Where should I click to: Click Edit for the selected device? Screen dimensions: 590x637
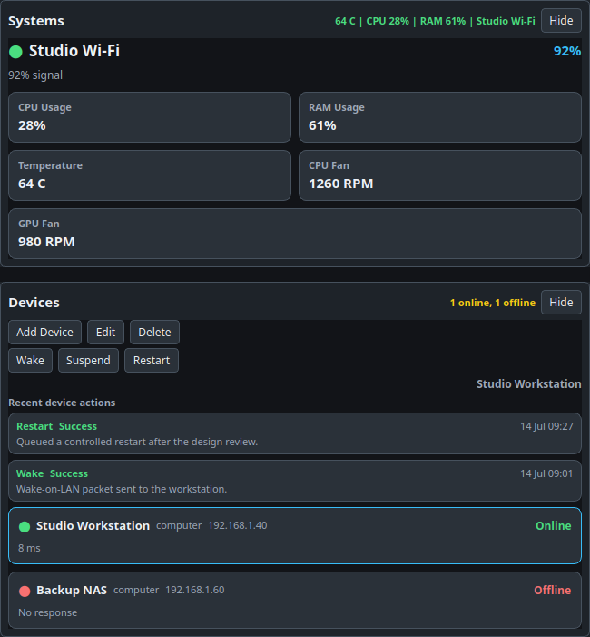point(105,333)
